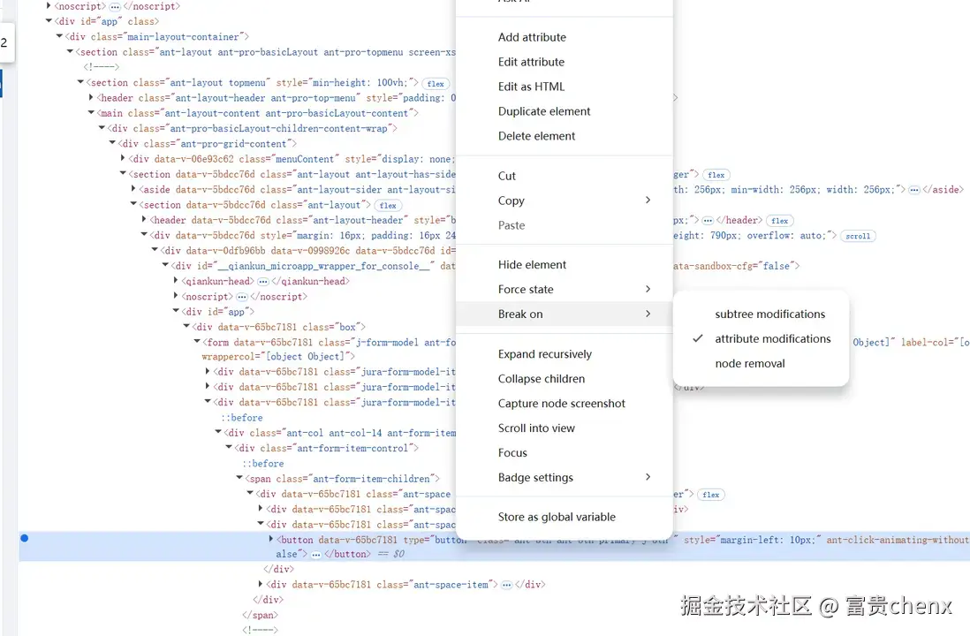This screenshot has width=970, height=636.
Task: Select the closing </span> tag line
Action: tap(260, 615)
